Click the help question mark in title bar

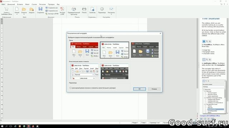224,4
